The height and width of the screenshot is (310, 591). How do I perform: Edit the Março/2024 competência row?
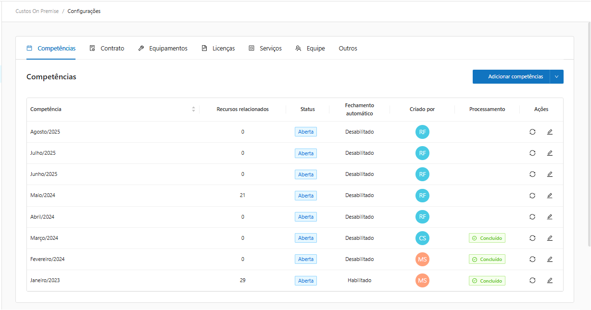point(550,238)
